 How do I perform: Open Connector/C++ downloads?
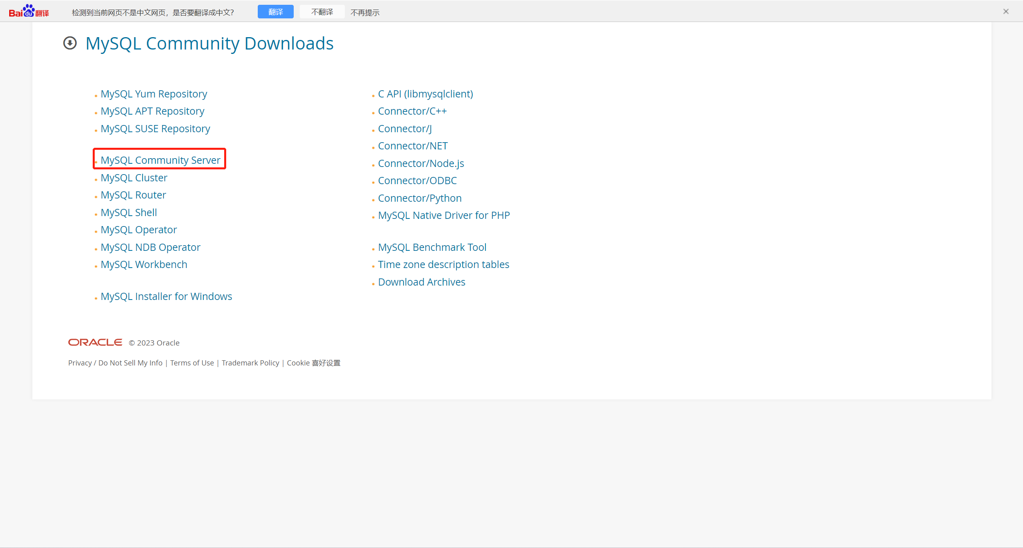(412, 111)
